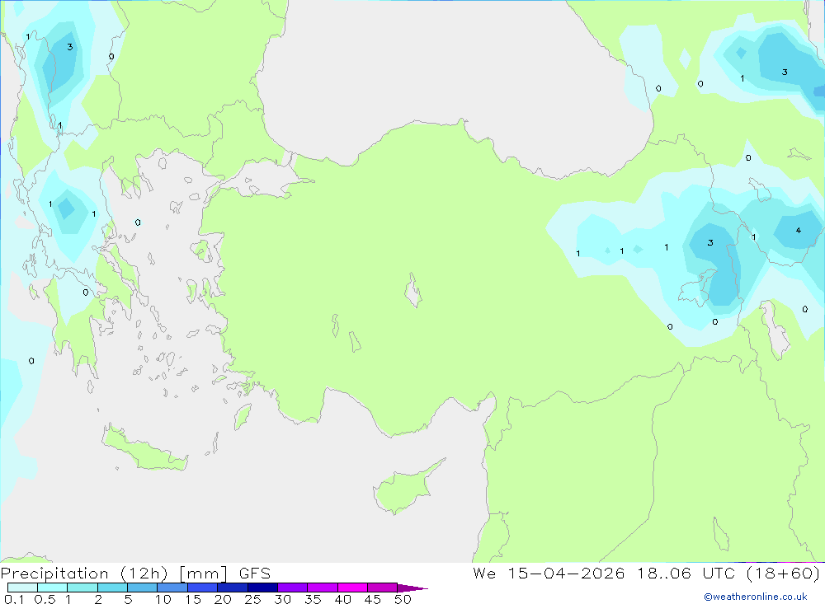Click the 45–50 mm legend color box
Screen dimensions: 825x604
(382, 588)
